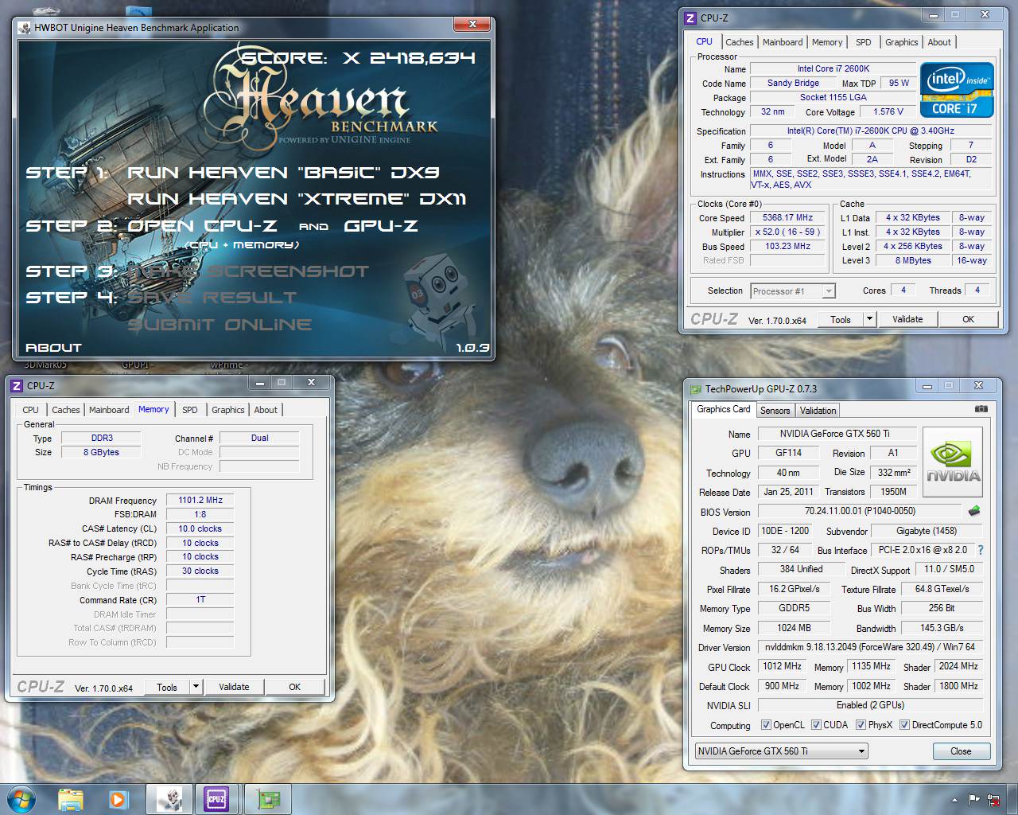The width and height of the screenshot is (1018, 815).
Task: Expand Tools arrow in CPU-Z Memory window
Action: [x=196, y=687]
